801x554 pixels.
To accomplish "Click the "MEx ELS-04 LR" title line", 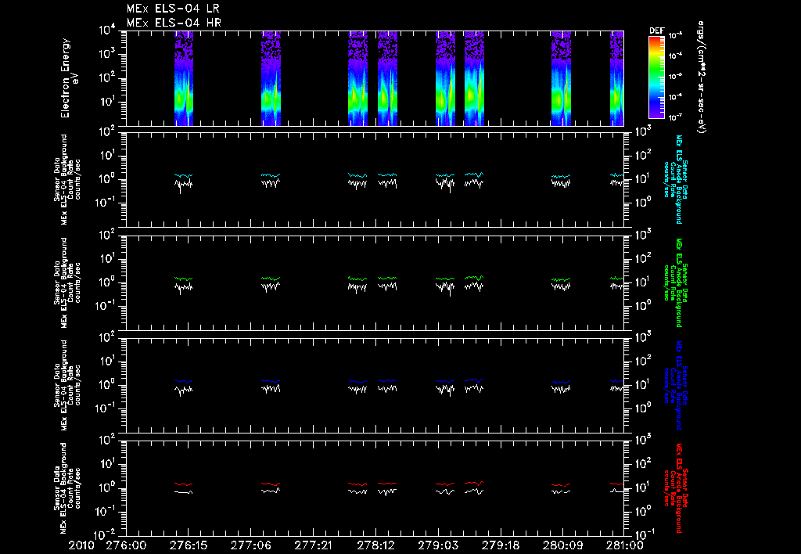I will pos(173,9).
